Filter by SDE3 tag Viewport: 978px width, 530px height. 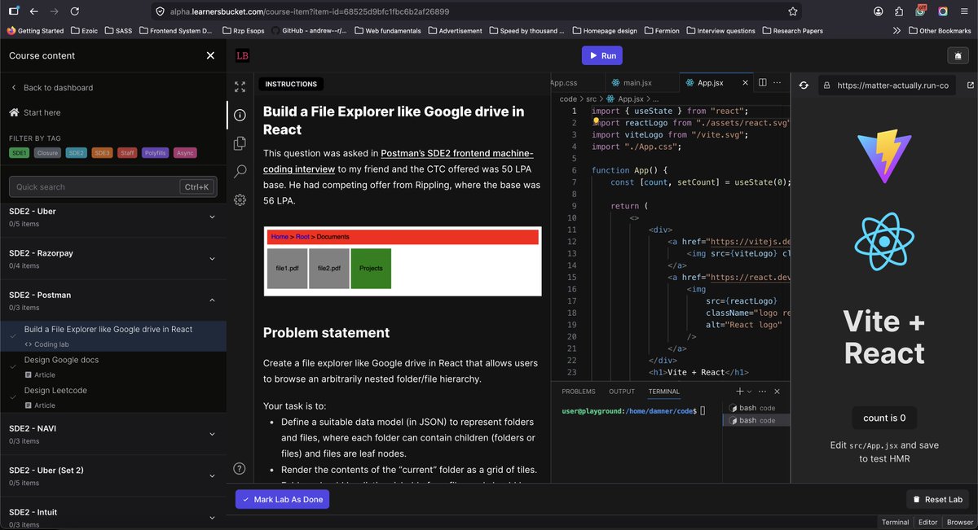(x=101, y=153)
